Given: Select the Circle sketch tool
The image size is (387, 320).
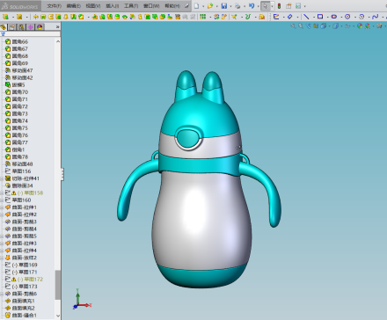Looking at the screenshot, I should click(x=347, y=17).
